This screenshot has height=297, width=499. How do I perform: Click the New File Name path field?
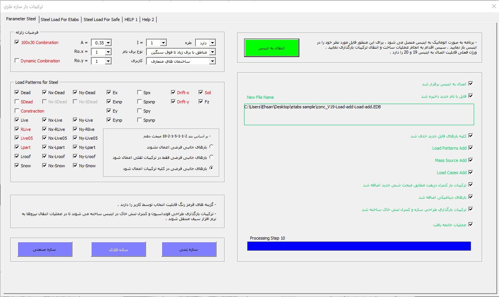coord(359,114)
